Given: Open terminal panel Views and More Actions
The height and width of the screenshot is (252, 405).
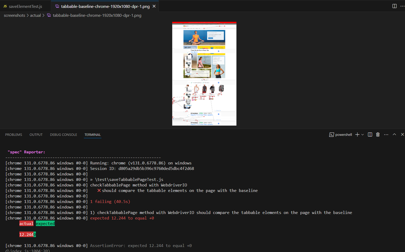Looking at the screenshot, I should click(x=386, y=135).
